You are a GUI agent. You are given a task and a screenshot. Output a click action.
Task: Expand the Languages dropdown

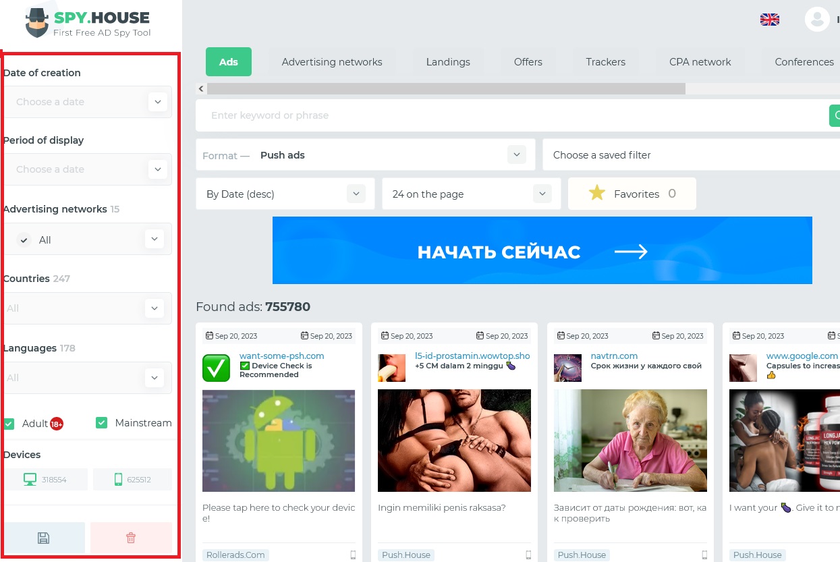tap(155, 378)
